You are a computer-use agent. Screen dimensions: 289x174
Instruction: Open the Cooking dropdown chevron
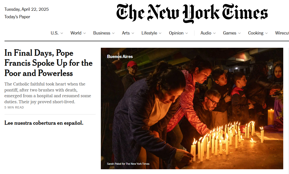click(266, 33)
